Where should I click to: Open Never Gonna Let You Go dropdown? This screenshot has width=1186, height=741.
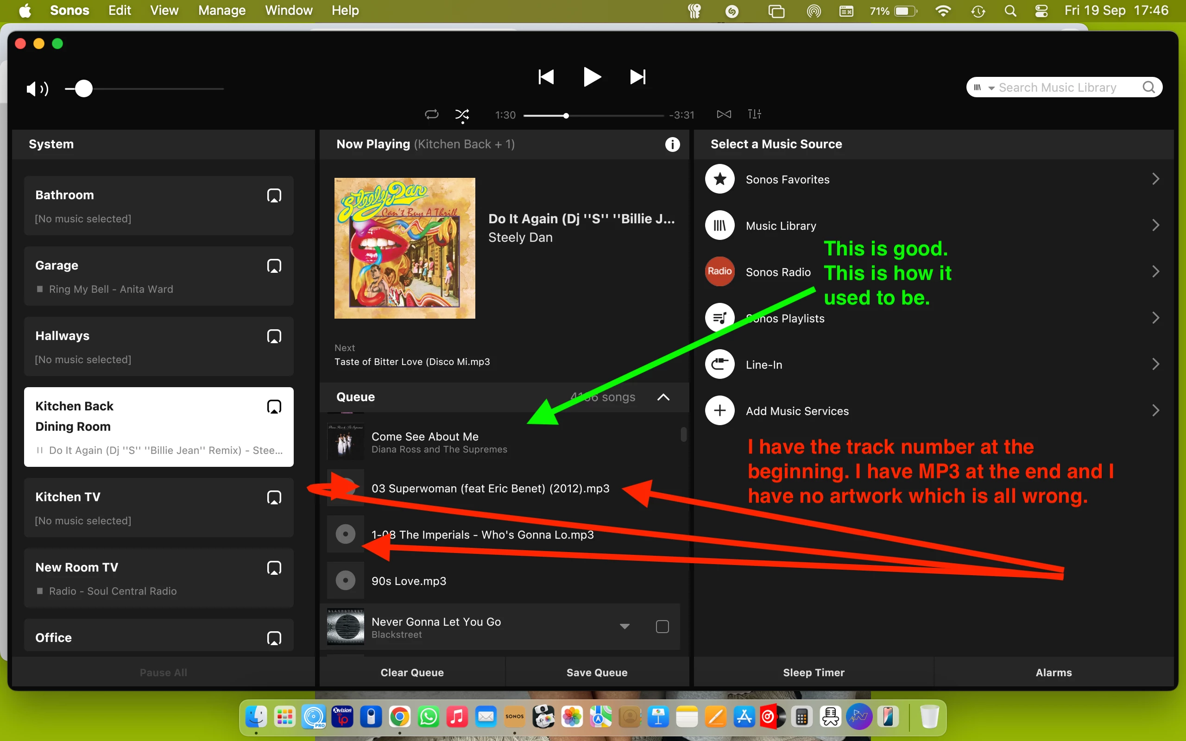625,626
